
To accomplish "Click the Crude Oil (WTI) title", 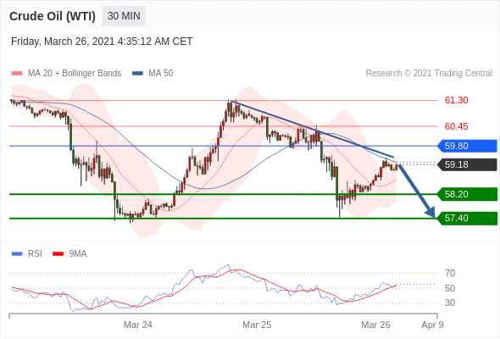I will [x=53, y=16].
